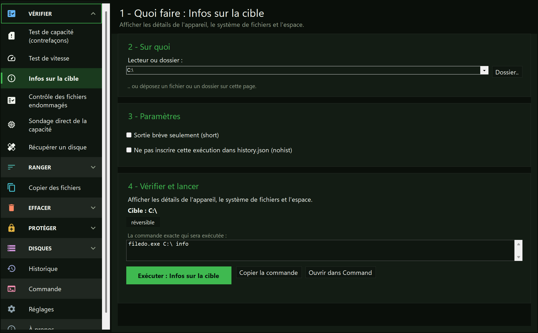Click the speedometer icon for Test de vitesse
The image size is (538, 333).
click(x=11, y=58)
